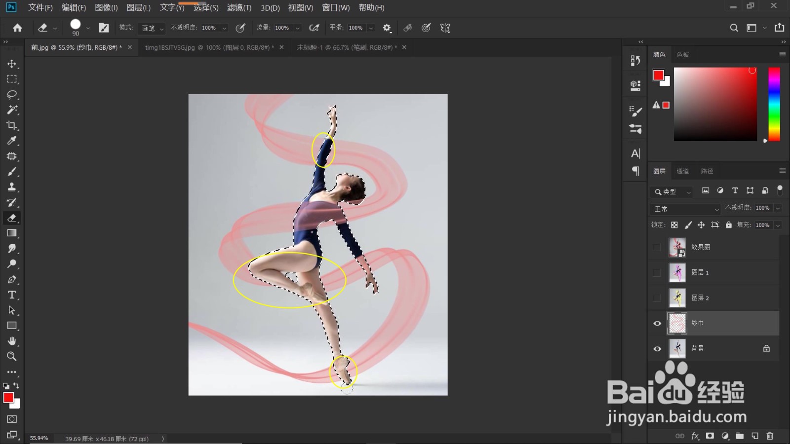790x444 pixels.
Task: Hide the 纱巾 layer
Action: 657,323
